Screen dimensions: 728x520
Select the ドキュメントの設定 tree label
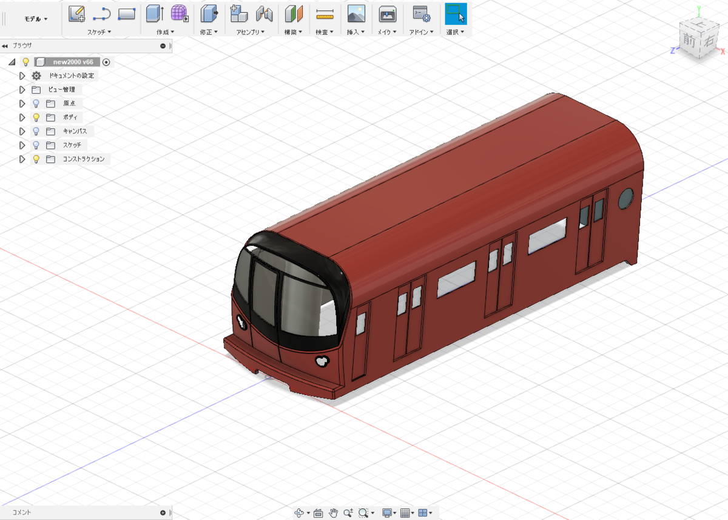tap(72, 76)
